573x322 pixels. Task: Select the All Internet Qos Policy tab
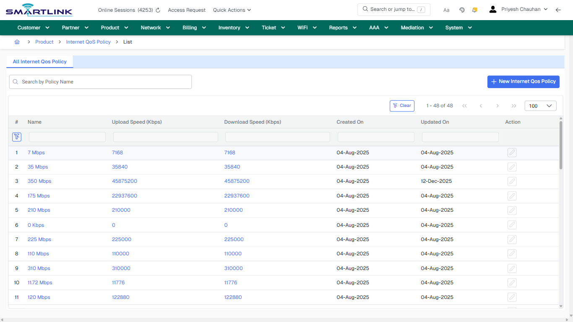click(39, 62)
